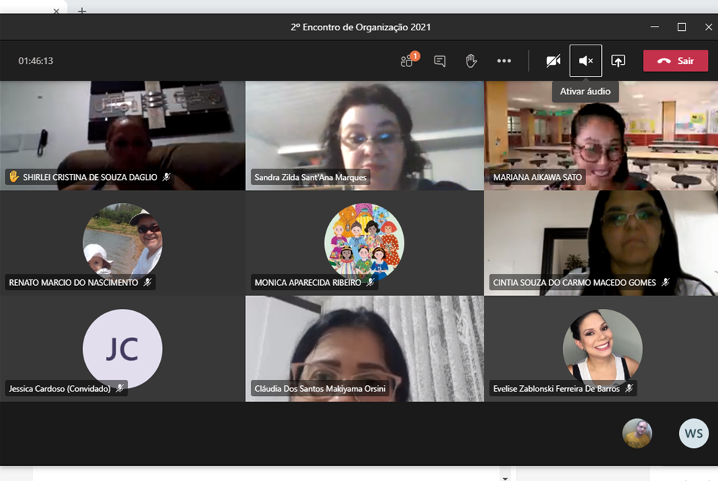Click muted mic icon beside Evelise's name
Screen dimensions: 718x481
[x=629, y=388]
